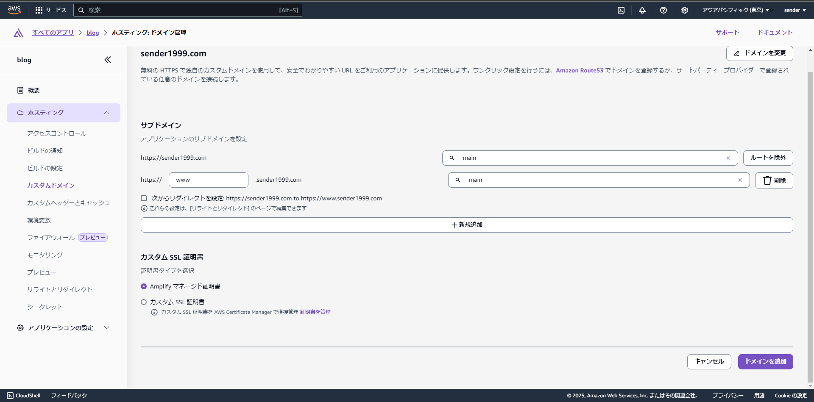Viewport: 814px width, 402px height.
Task: Open the settings gear in header
Action: coord(685,10)
